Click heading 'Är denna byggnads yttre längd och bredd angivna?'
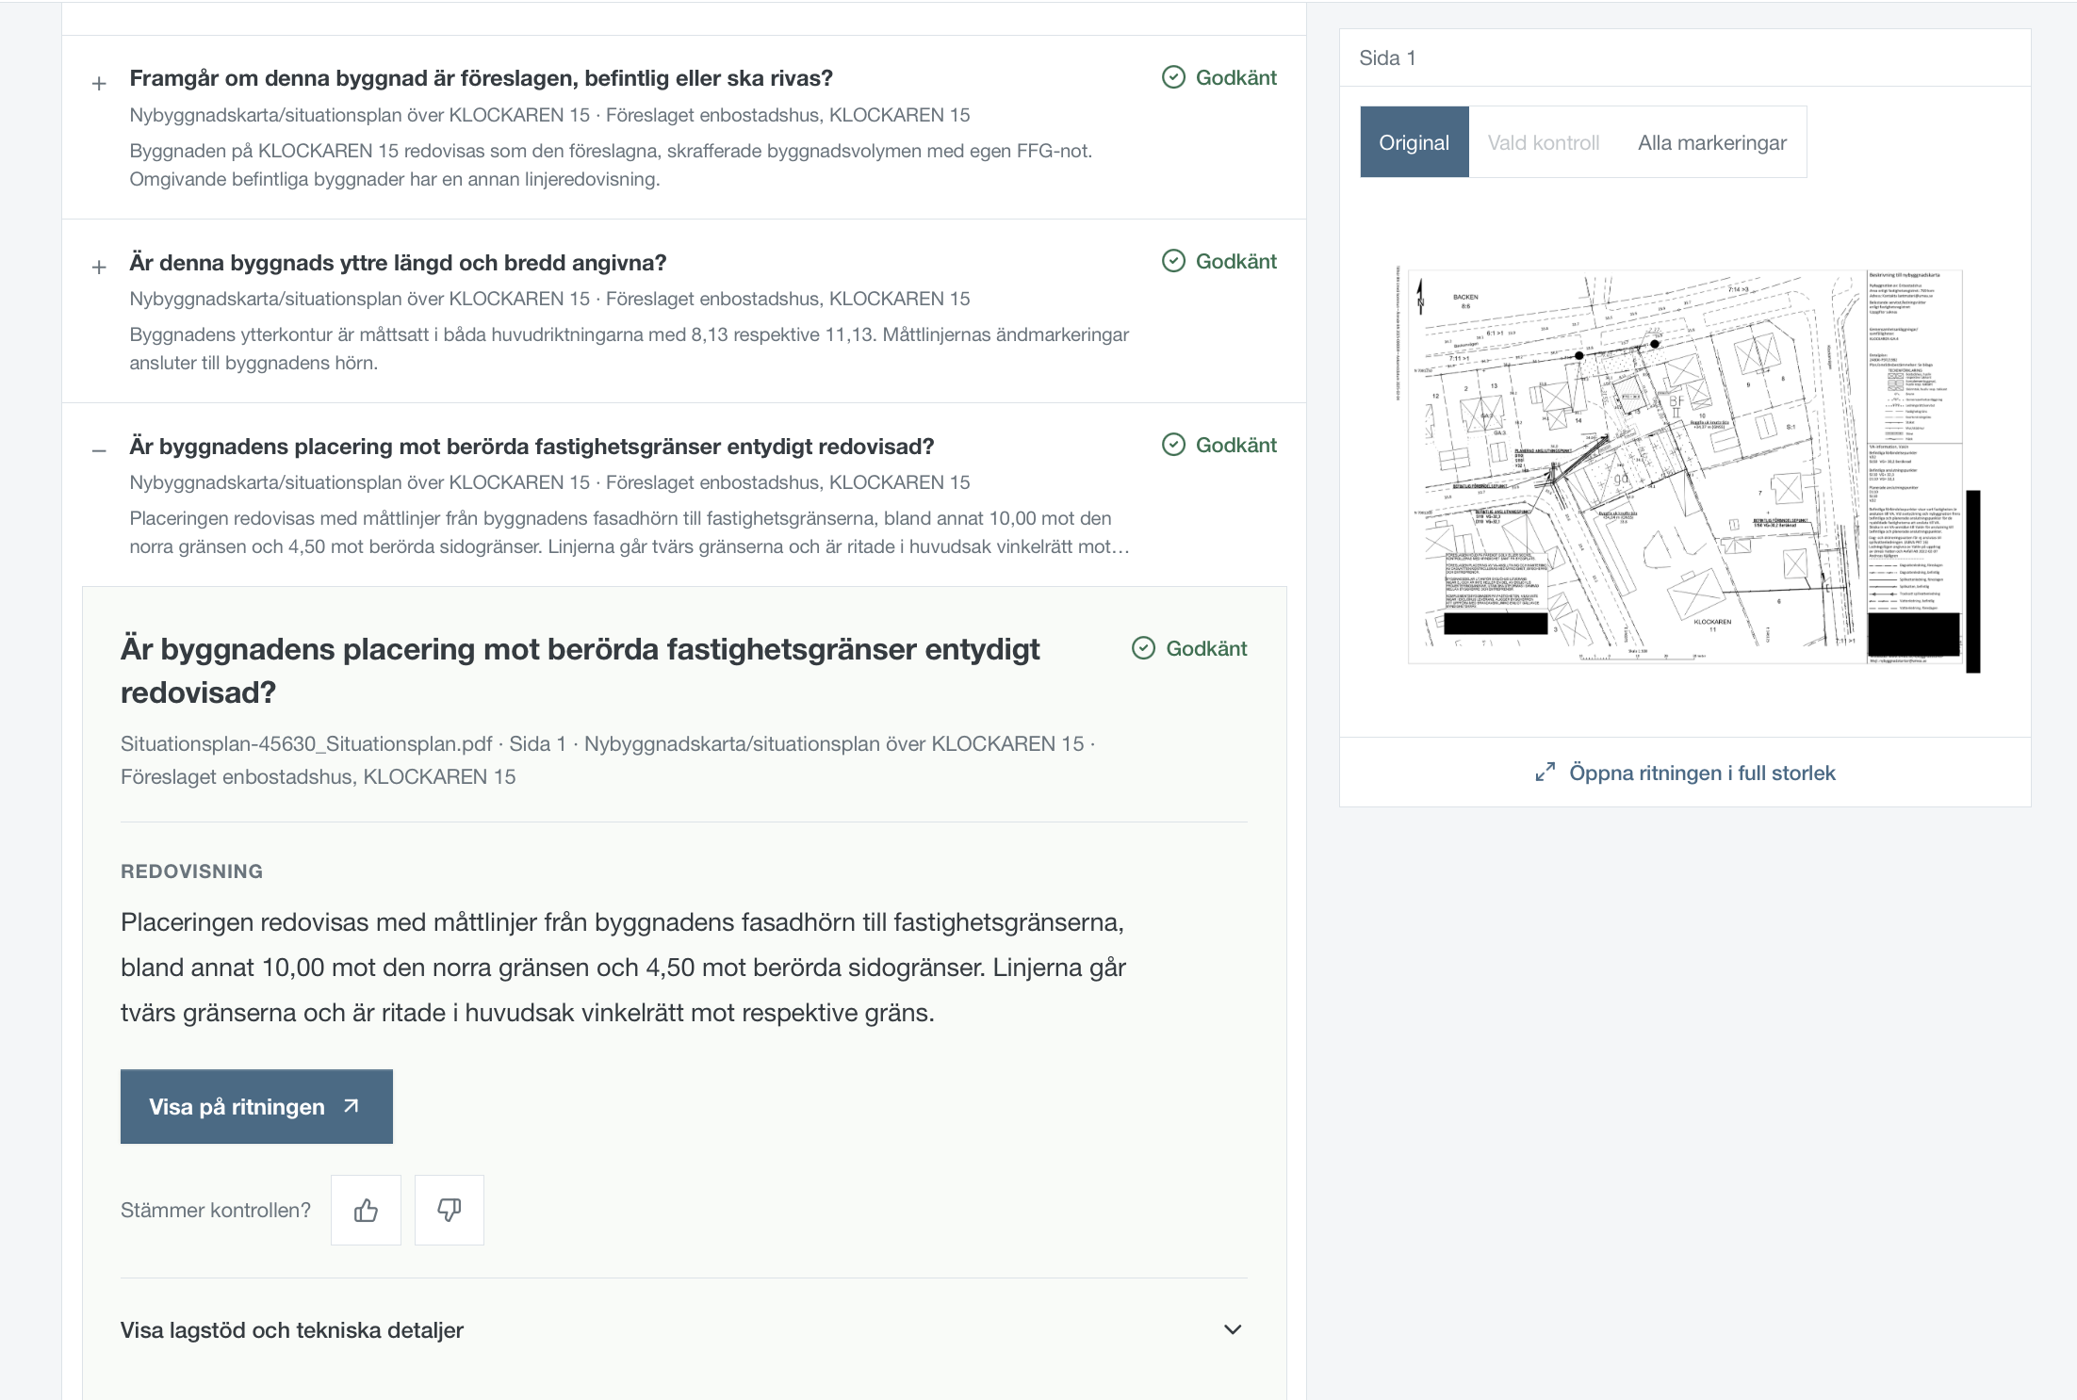The width and height of the screenshot is (2077, 1400). click(x=398, y=263)
